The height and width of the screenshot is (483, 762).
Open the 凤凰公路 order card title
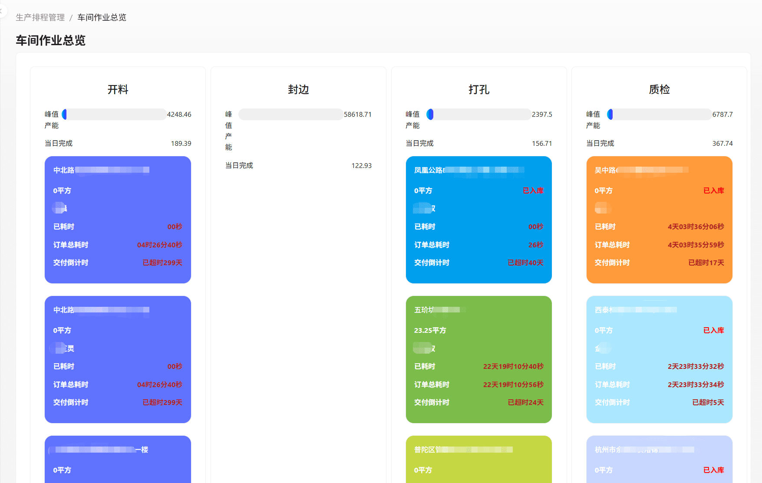pos(469,170)
